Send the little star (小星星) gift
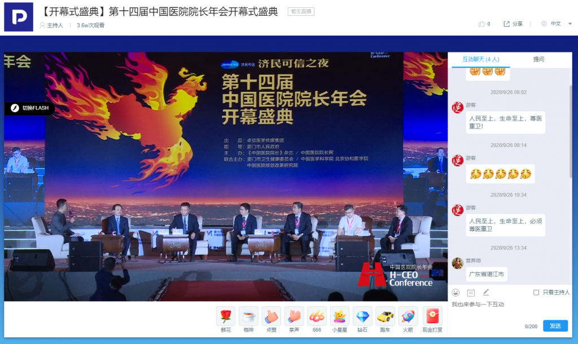The image size is (578, 344). click(340, 316)
